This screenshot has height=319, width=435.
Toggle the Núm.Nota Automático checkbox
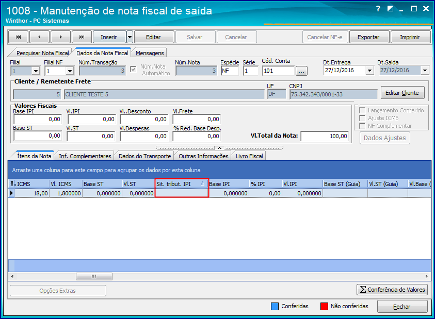click(133, 69)
